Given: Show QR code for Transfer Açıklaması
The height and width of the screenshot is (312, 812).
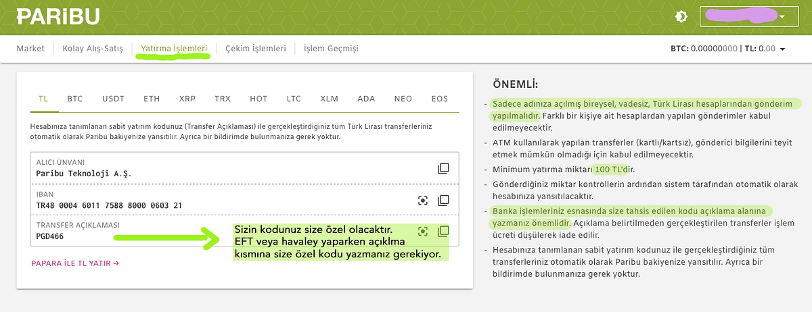Looking at the screenshot, I should (423, 232).
